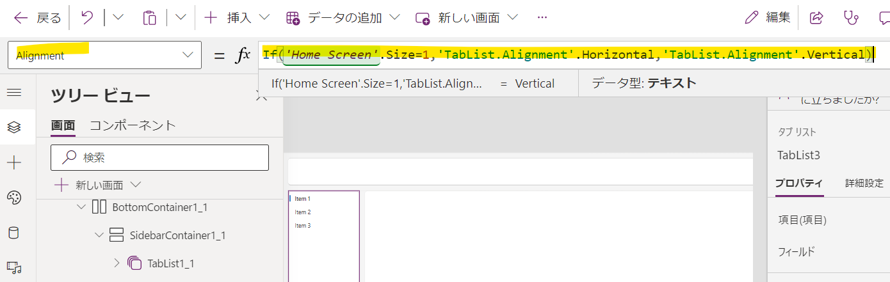The image size is (890, 282).
Task: Open the more commands ellipsis
Action: [542, 18]
